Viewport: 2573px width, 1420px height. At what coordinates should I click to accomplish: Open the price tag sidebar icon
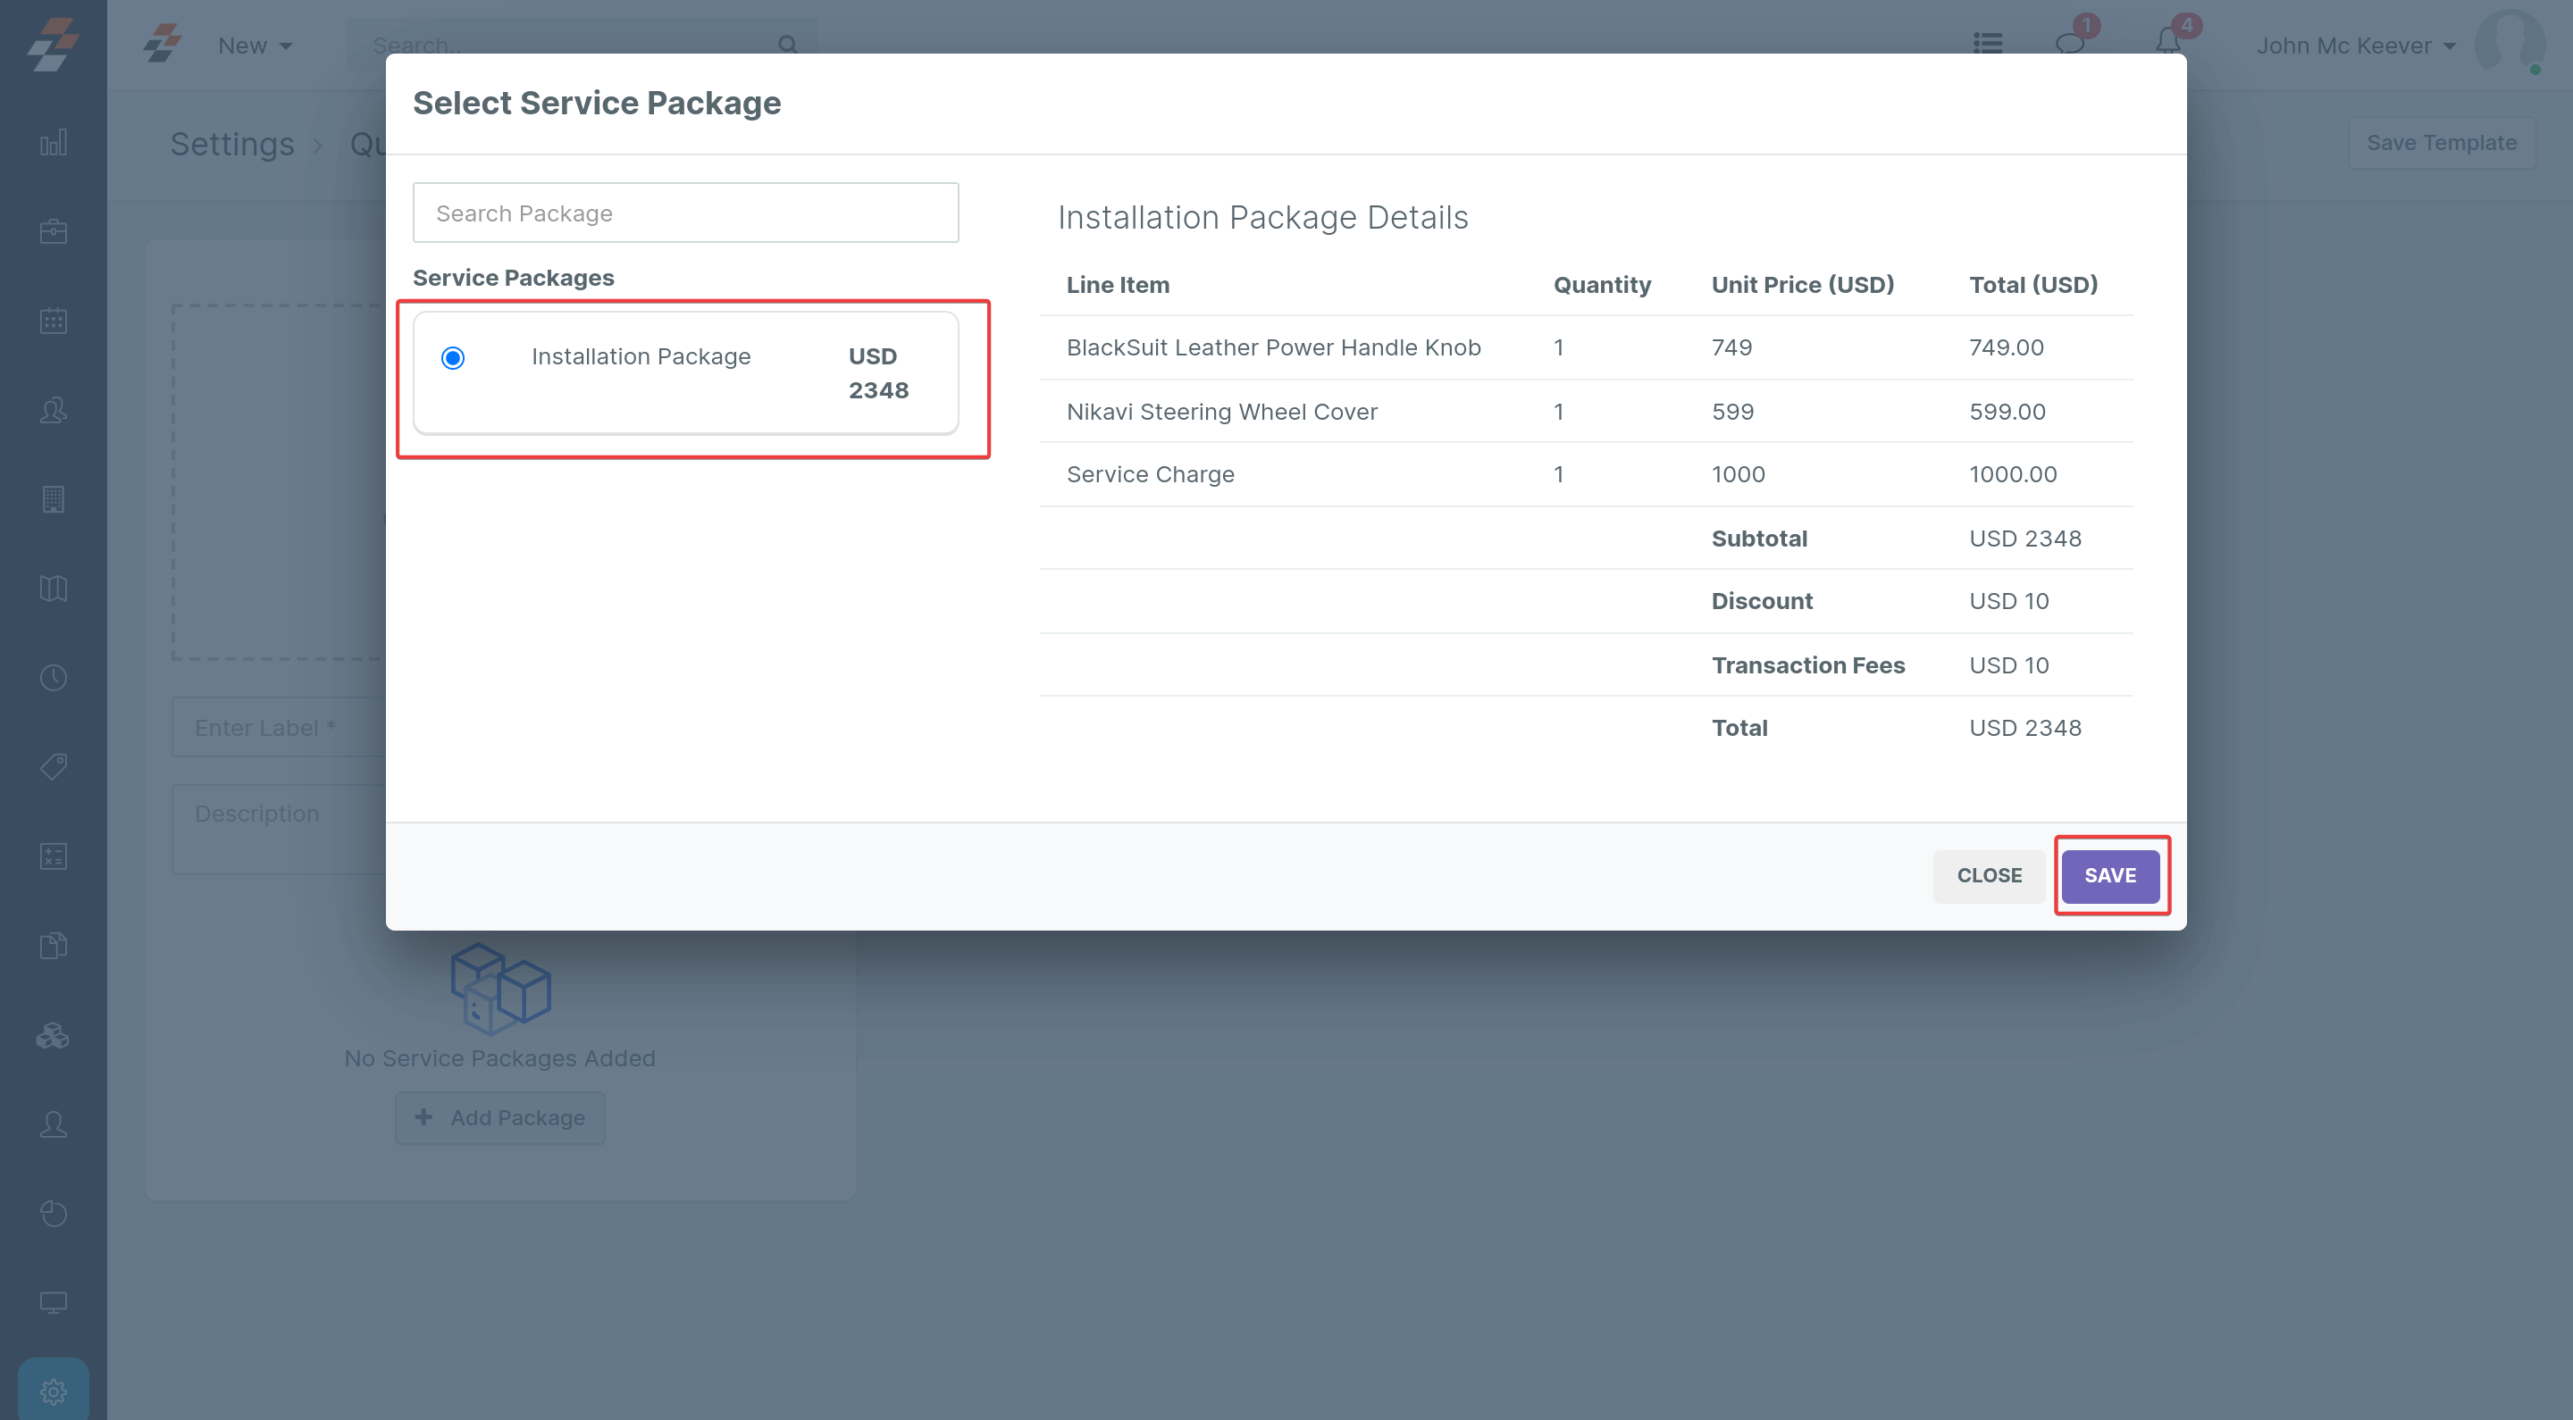(53, 767)
